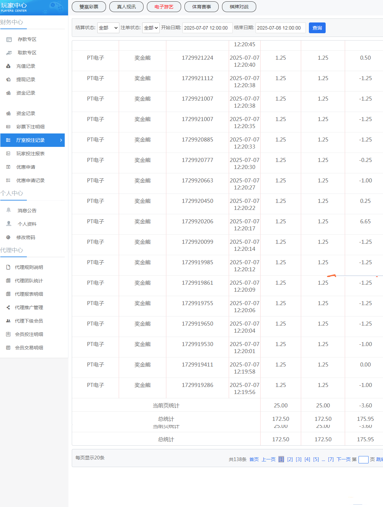Switch to the 电子游艺 tab

(x=164, y=7)
